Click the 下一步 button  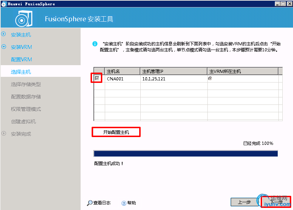276,202
